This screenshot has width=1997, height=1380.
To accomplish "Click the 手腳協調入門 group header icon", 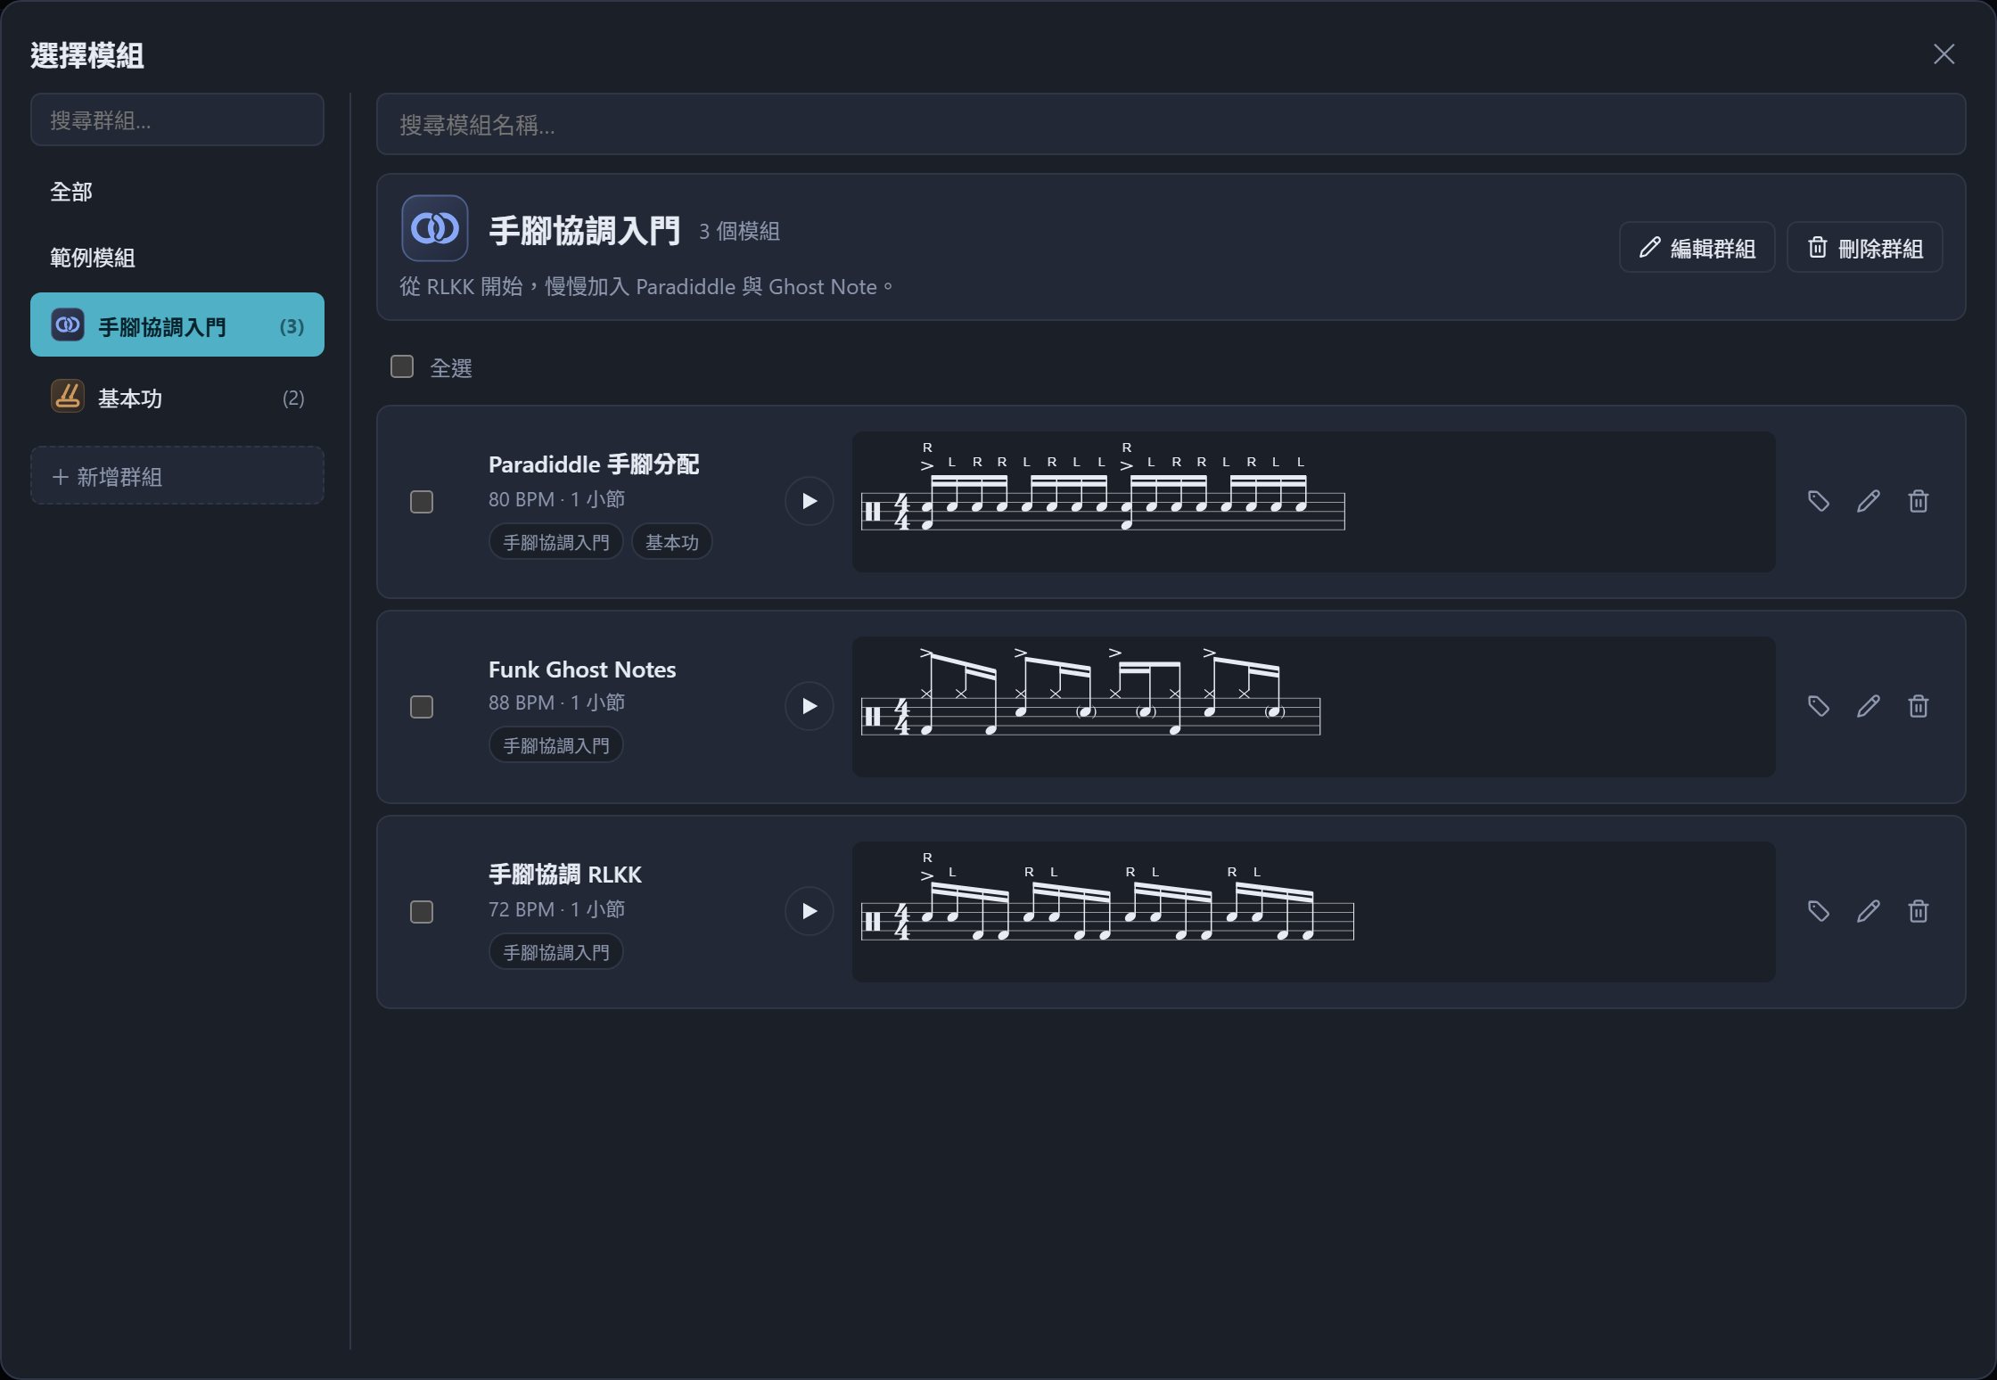I will (434, 228).
